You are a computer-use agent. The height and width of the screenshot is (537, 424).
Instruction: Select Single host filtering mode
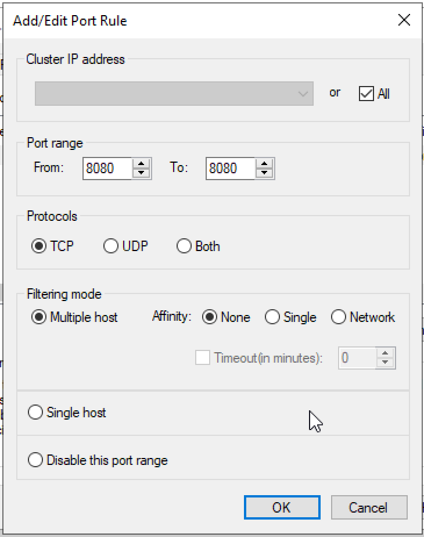coord(35,412)
